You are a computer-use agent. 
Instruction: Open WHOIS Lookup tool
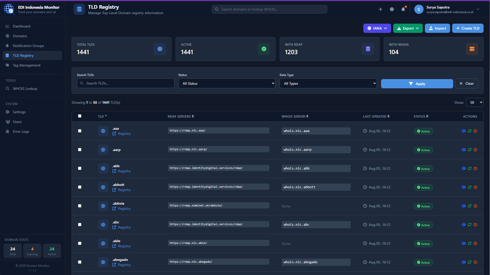[32, 89]
